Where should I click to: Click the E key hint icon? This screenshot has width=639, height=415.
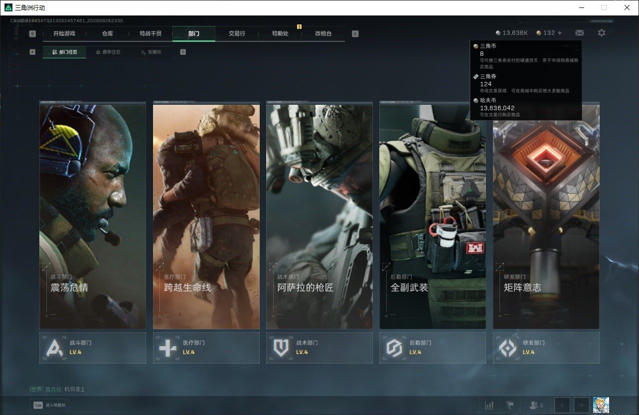point(355,34)
